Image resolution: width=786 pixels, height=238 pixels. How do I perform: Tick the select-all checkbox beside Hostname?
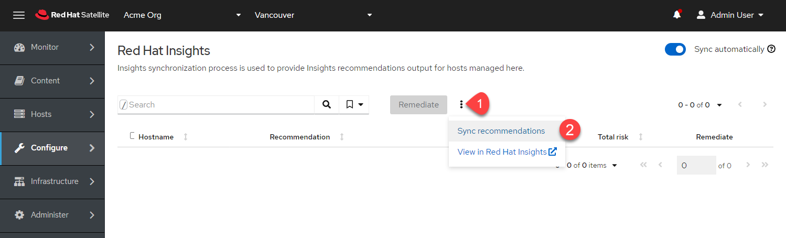click(133, 136)
